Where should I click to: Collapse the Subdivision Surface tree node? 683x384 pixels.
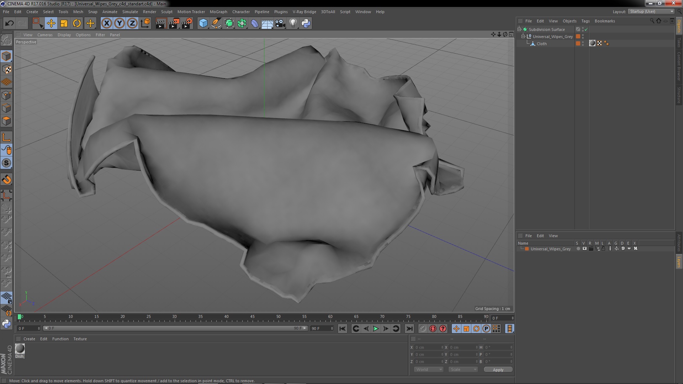click(519, 30)
